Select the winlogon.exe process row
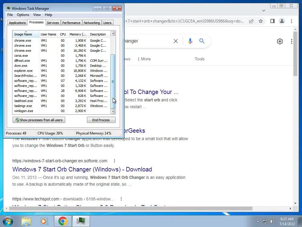Screen dimensions: 302x227 pos(61,111)
